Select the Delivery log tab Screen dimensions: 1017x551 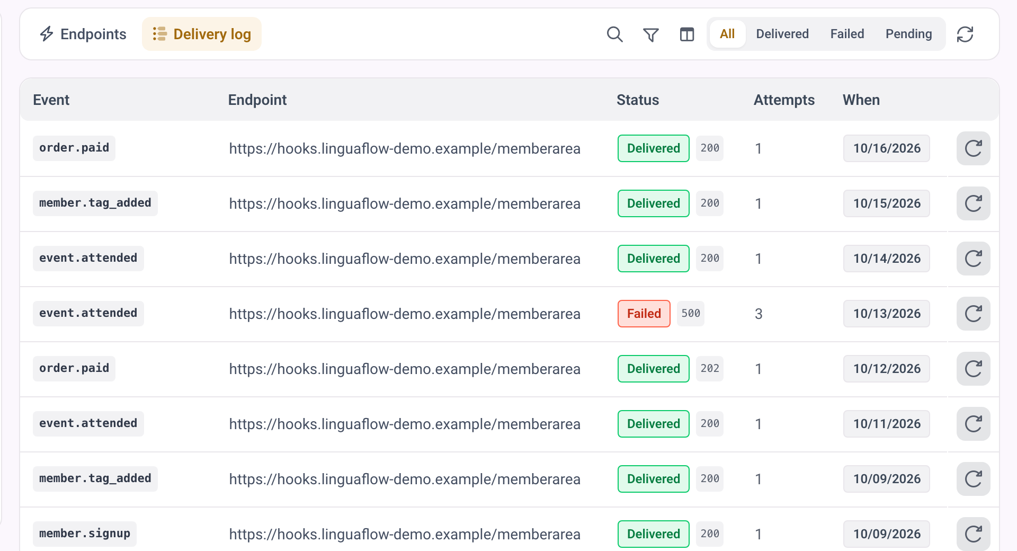[202, 34]
